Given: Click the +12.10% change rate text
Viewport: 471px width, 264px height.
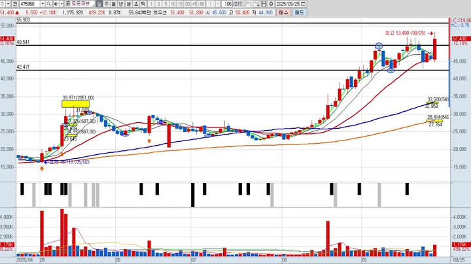Looking at the screenshot, I should [x=48, y=12].
